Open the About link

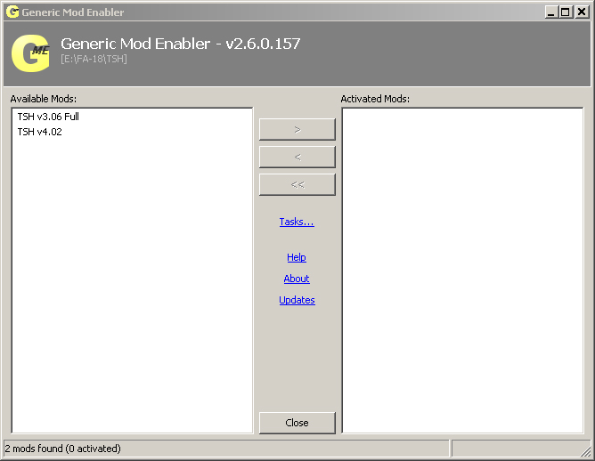(297, 279)
